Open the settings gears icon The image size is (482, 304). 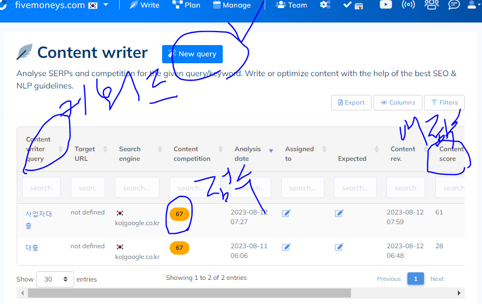click(325, 5)
